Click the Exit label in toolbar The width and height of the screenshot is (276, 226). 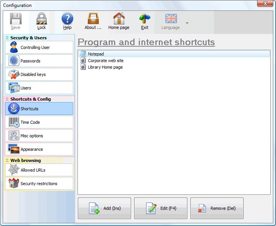145,27
